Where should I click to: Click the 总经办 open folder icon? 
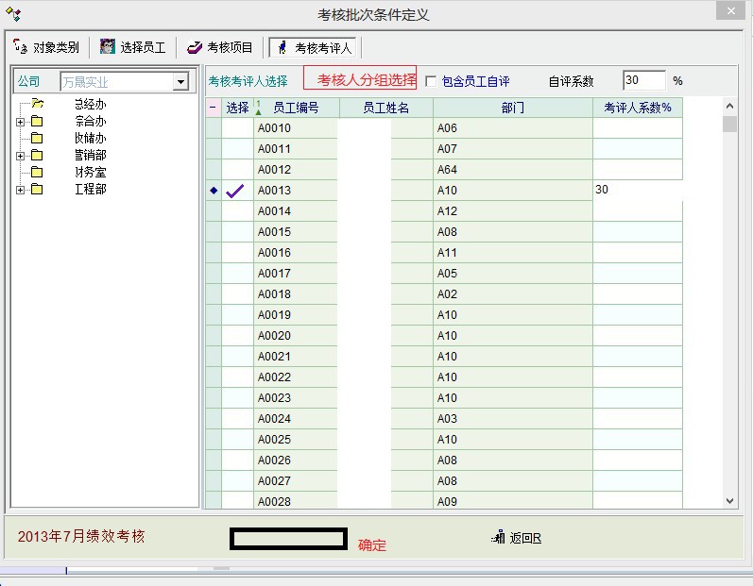[x=37, y=104]
